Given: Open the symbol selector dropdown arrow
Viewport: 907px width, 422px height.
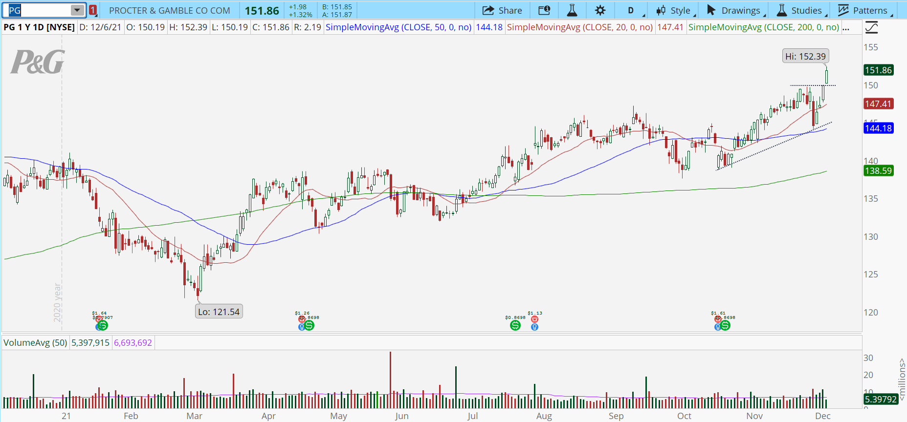Looking at the screenshot, I should pyautogui.click(x=77, y=10).
